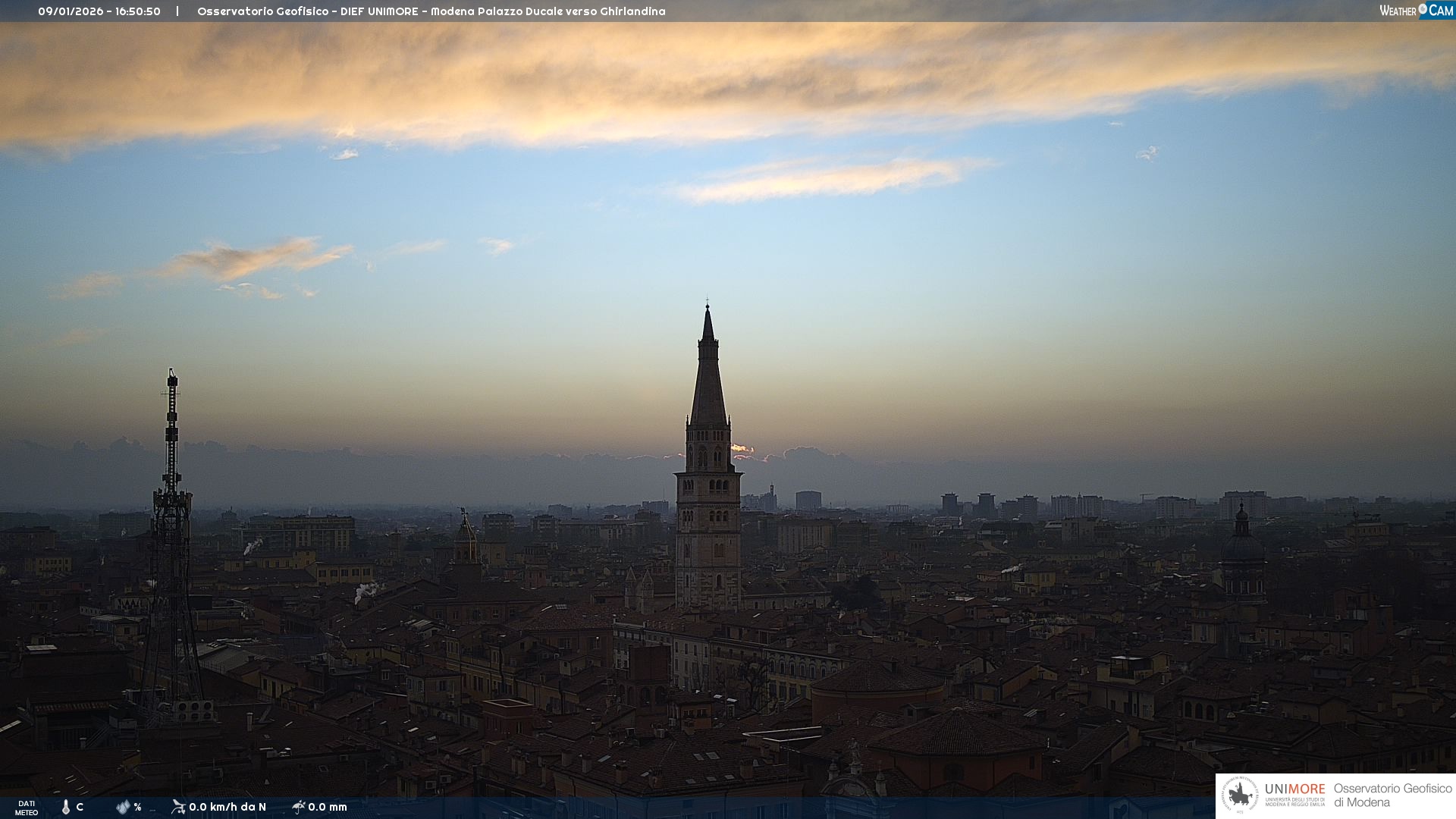Click the WeatherCAM logo
Image resolution: width=1456 pixels, height=819 pixels.
(1416, 10)
